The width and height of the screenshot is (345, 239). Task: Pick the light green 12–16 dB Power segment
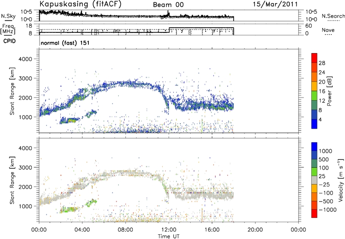314,95
